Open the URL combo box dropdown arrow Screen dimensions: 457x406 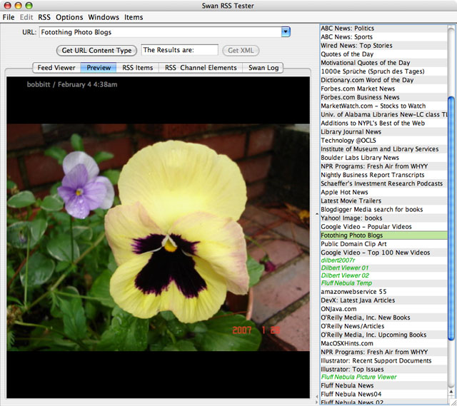286,32
